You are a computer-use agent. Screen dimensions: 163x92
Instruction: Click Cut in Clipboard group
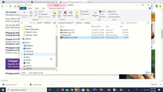click(x=41, y=11)
